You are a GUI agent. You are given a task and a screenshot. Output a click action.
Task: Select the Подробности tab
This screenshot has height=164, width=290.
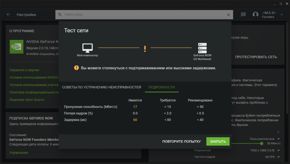(161, 87)
